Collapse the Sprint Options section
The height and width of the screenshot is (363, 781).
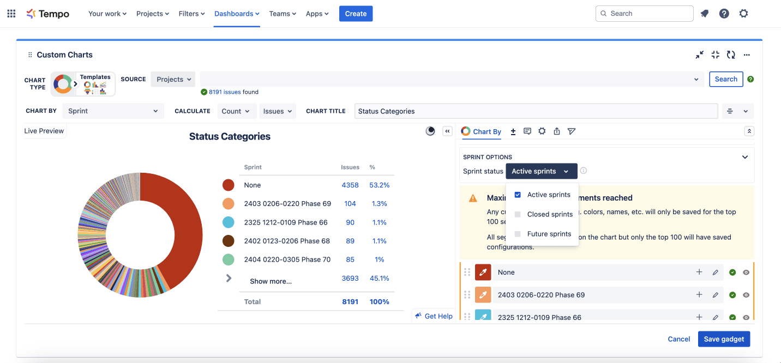click(745, 157)
